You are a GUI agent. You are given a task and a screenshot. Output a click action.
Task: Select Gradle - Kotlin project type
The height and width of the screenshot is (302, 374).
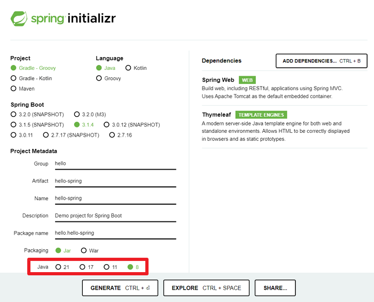(x=31, y=78)
